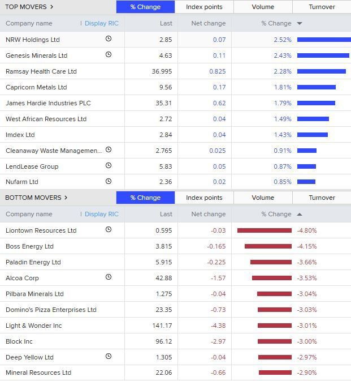This screenshot has width=351, height=381.
Task: Open Boss Energy Ltd company name
Action: (29, 246)
